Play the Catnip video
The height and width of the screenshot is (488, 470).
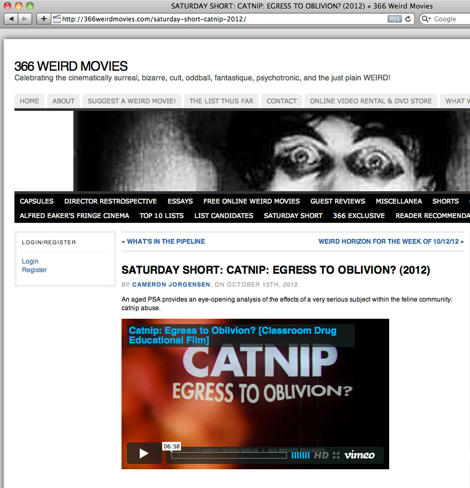point(144,454)
